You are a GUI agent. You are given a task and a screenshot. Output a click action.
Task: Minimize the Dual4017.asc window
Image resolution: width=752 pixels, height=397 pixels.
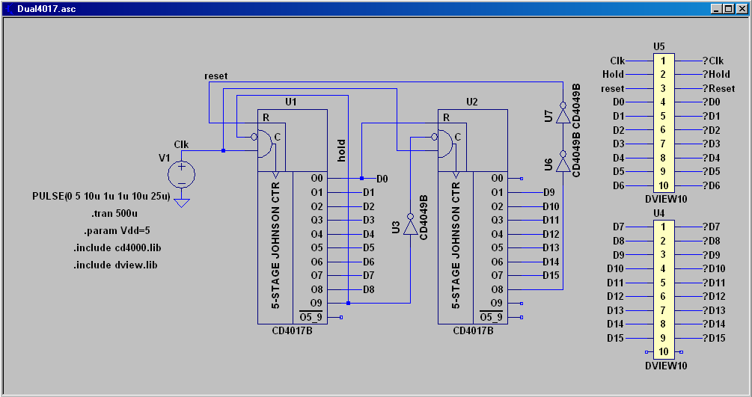716,9
